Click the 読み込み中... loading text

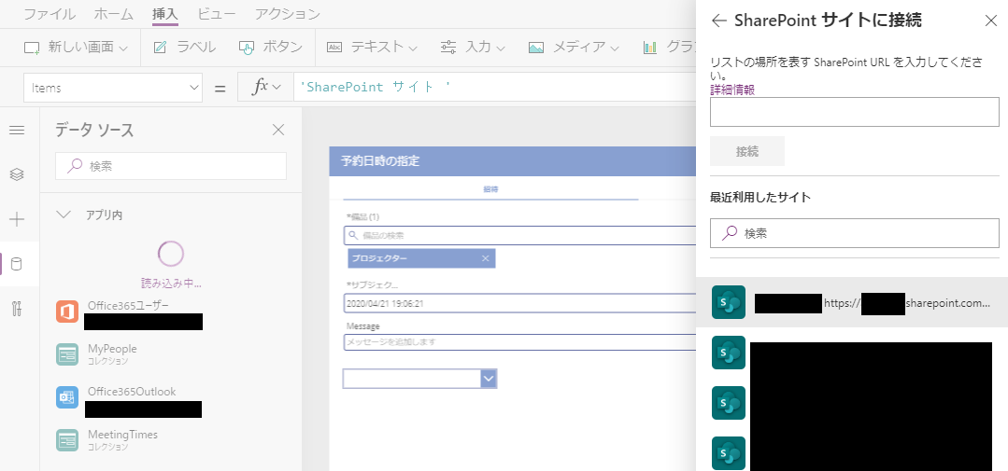click(171, 283)
